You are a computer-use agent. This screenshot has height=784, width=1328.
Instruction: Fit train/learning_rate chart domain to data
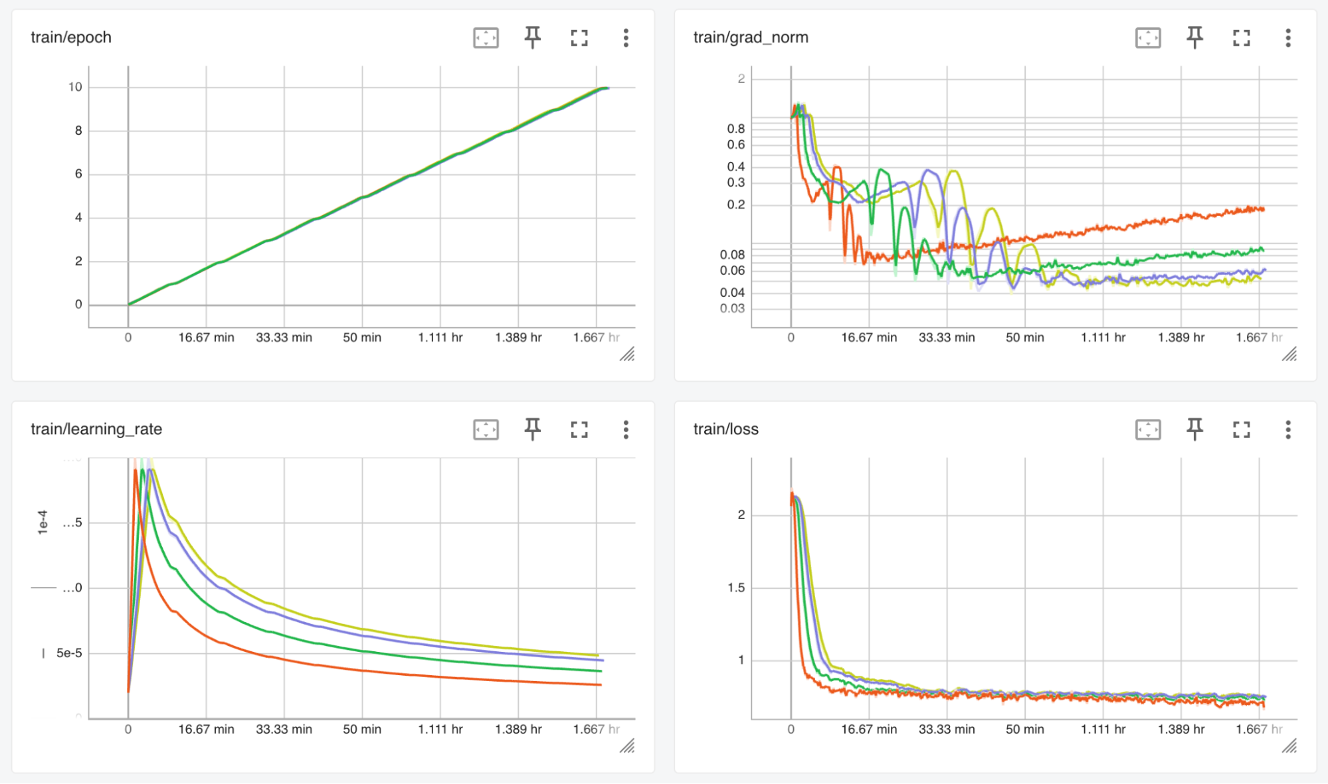486,430
